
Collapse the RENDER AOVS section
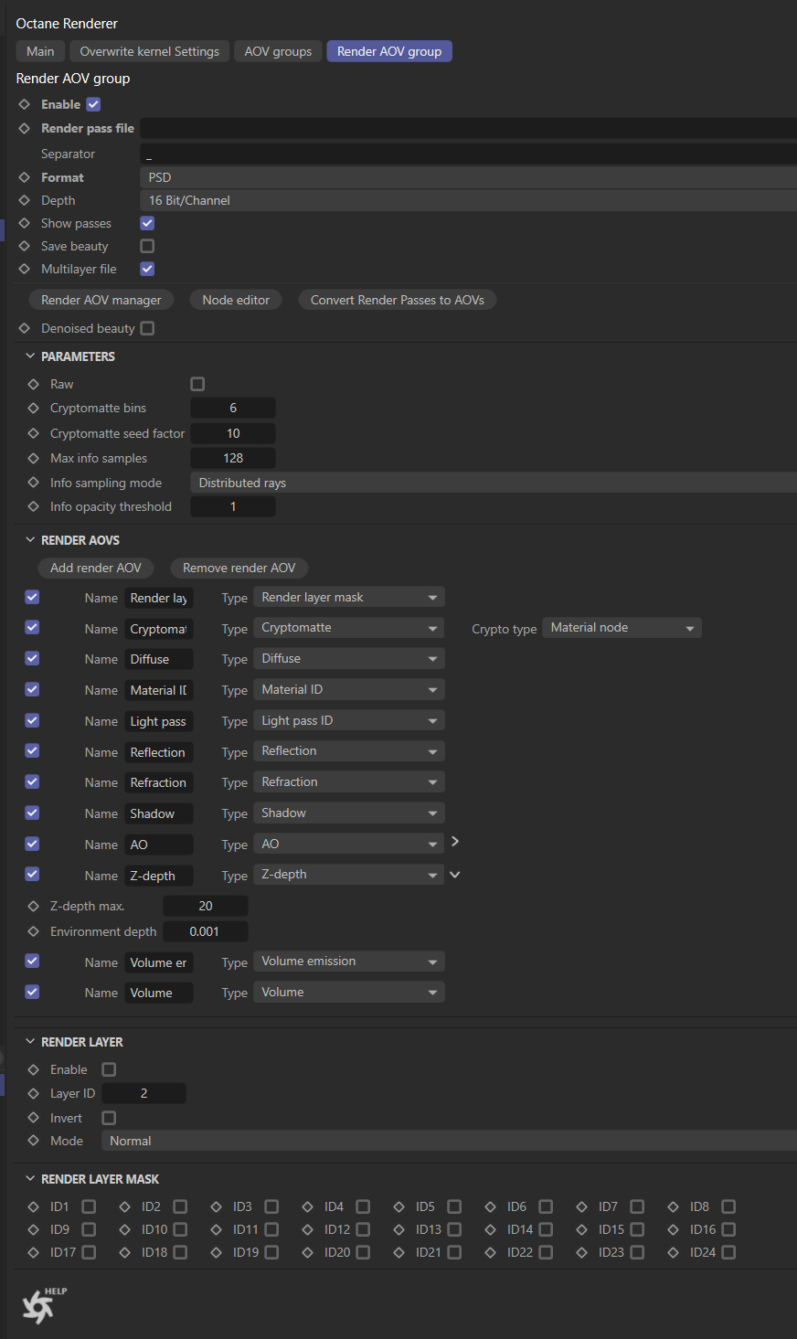[x=30, y=540]
